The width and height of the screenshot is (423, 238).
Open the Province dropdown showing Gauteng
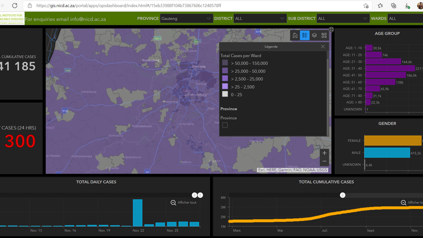tap(186, 18)
